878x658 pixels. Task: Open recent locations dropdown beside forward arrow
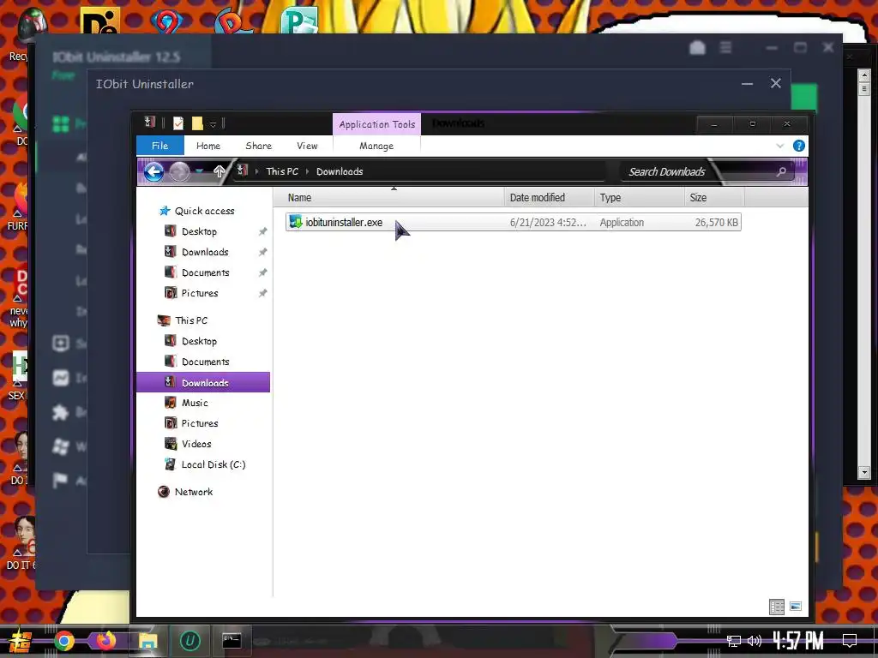(199, 171)
